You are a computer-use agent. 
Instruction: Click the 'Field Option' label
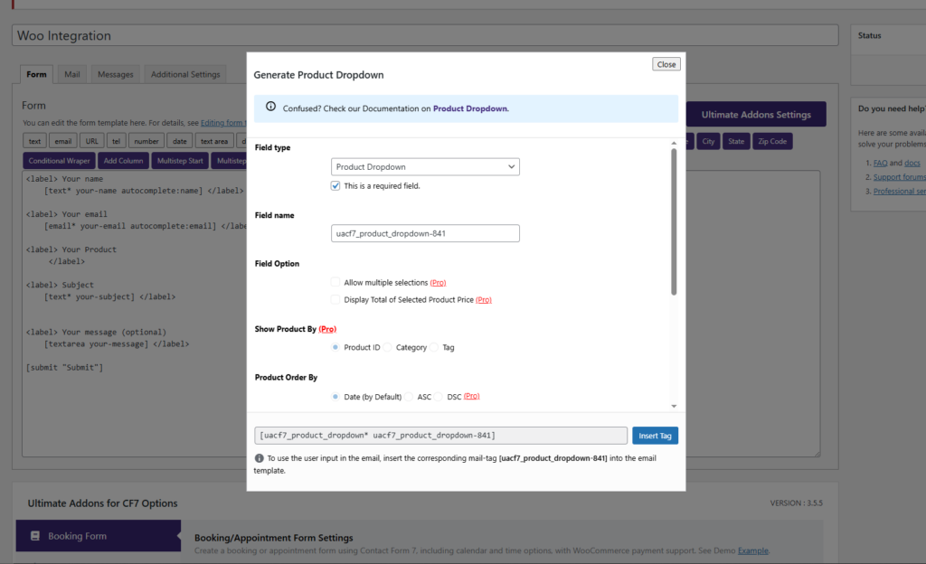coord(277,264)
